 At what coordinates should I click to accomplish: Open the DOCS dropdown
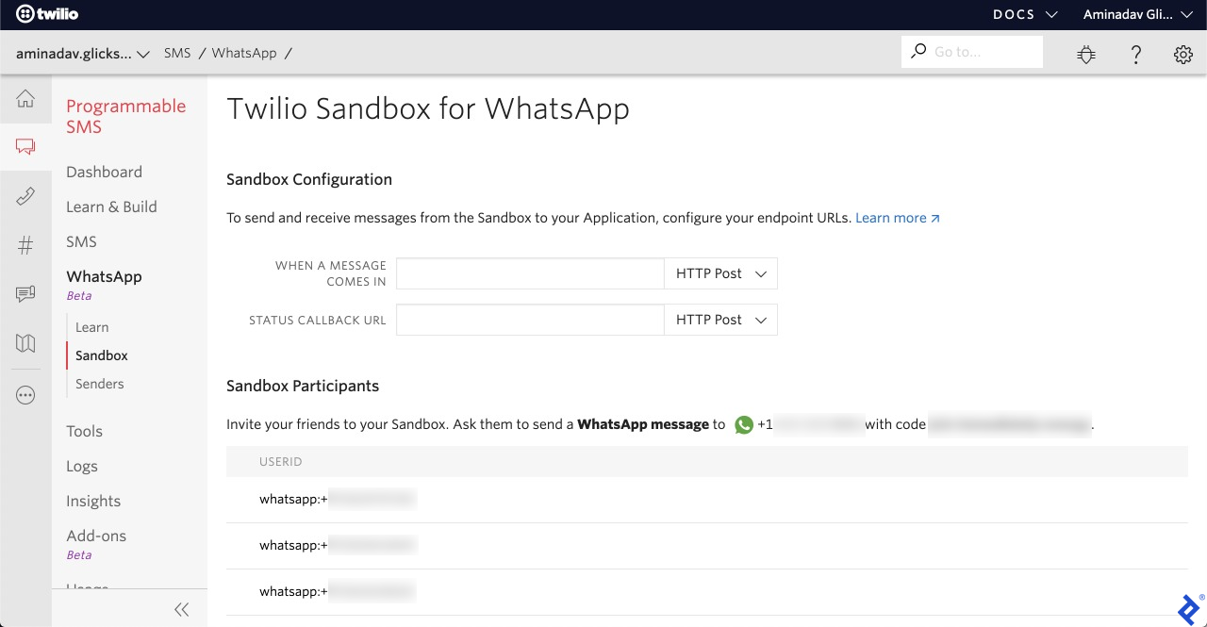click(1025, 14)
